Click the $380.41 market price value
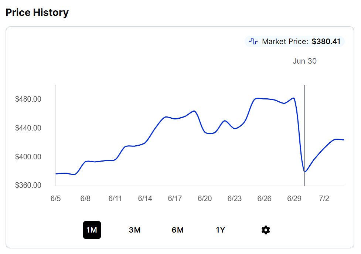 pos(326,41)
